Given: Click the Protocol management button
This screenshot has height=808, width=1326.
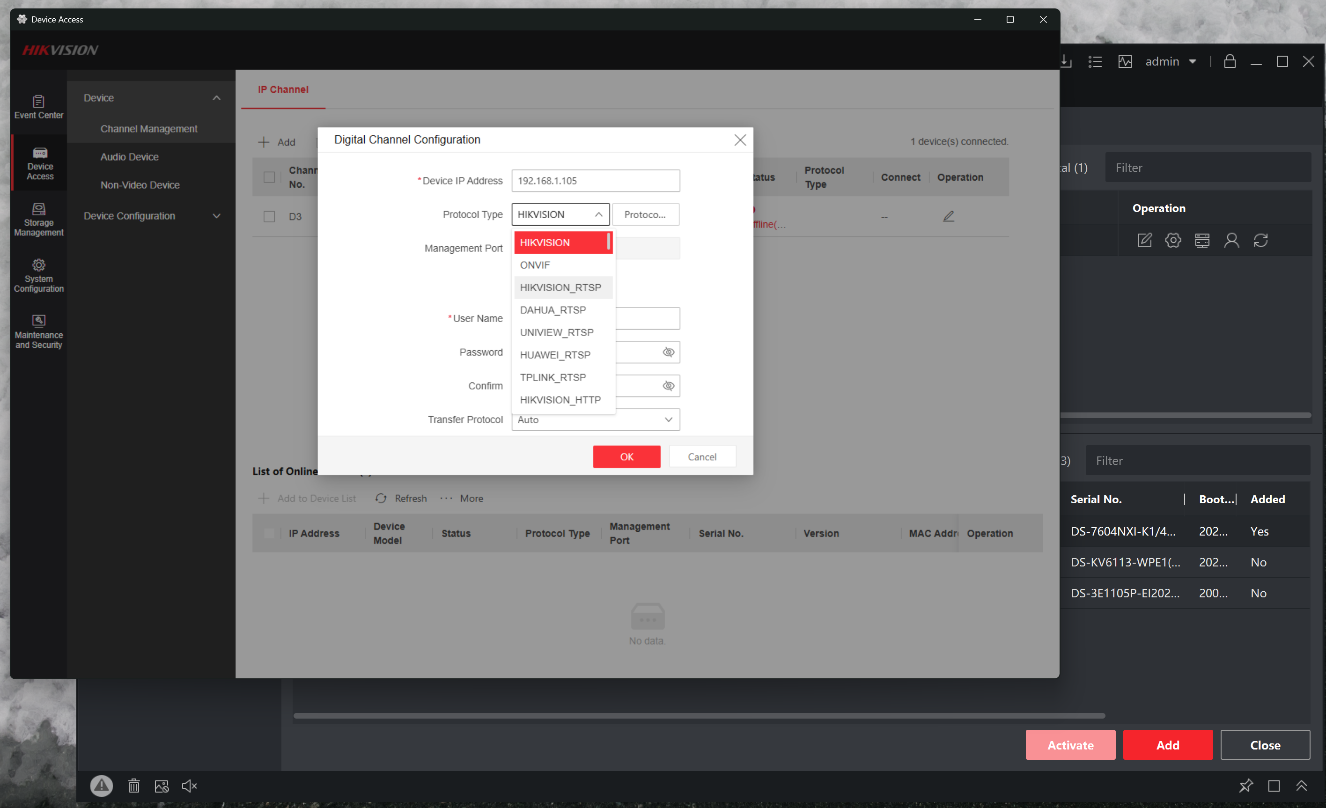Looking at the screenshot, I should pyautogui.click(x=645, y=214).
